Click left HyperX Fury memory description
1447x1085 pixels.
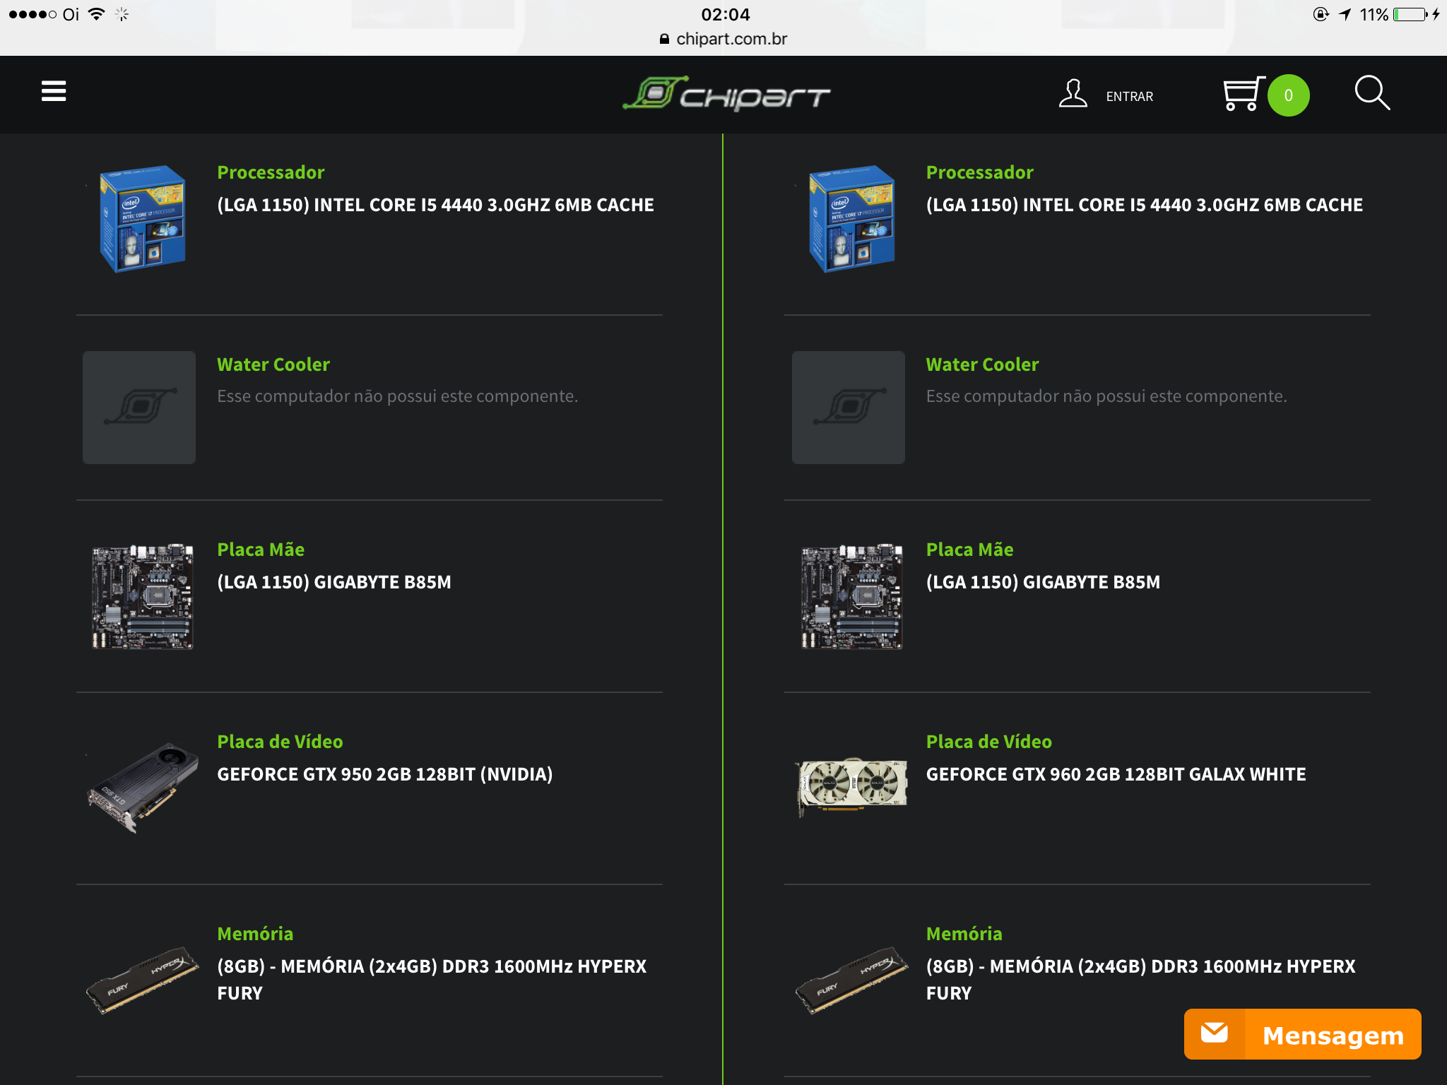coord(432,979)
